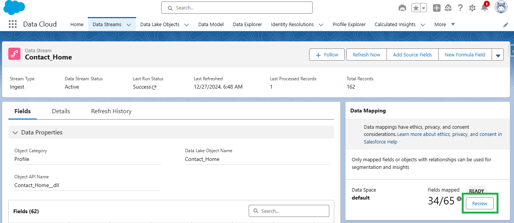This screenshot has width=514, height=223.
Task: Switch to the Details tab
Action: click(x=61, y=111)
